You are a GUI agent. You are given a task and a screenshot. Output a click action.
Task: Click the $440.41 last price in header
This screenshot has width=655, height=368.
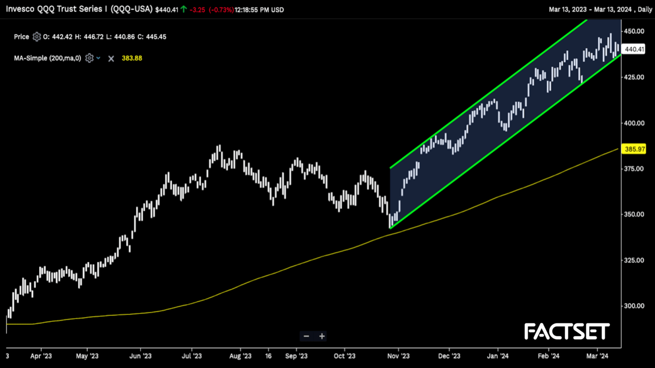[167, 10]
